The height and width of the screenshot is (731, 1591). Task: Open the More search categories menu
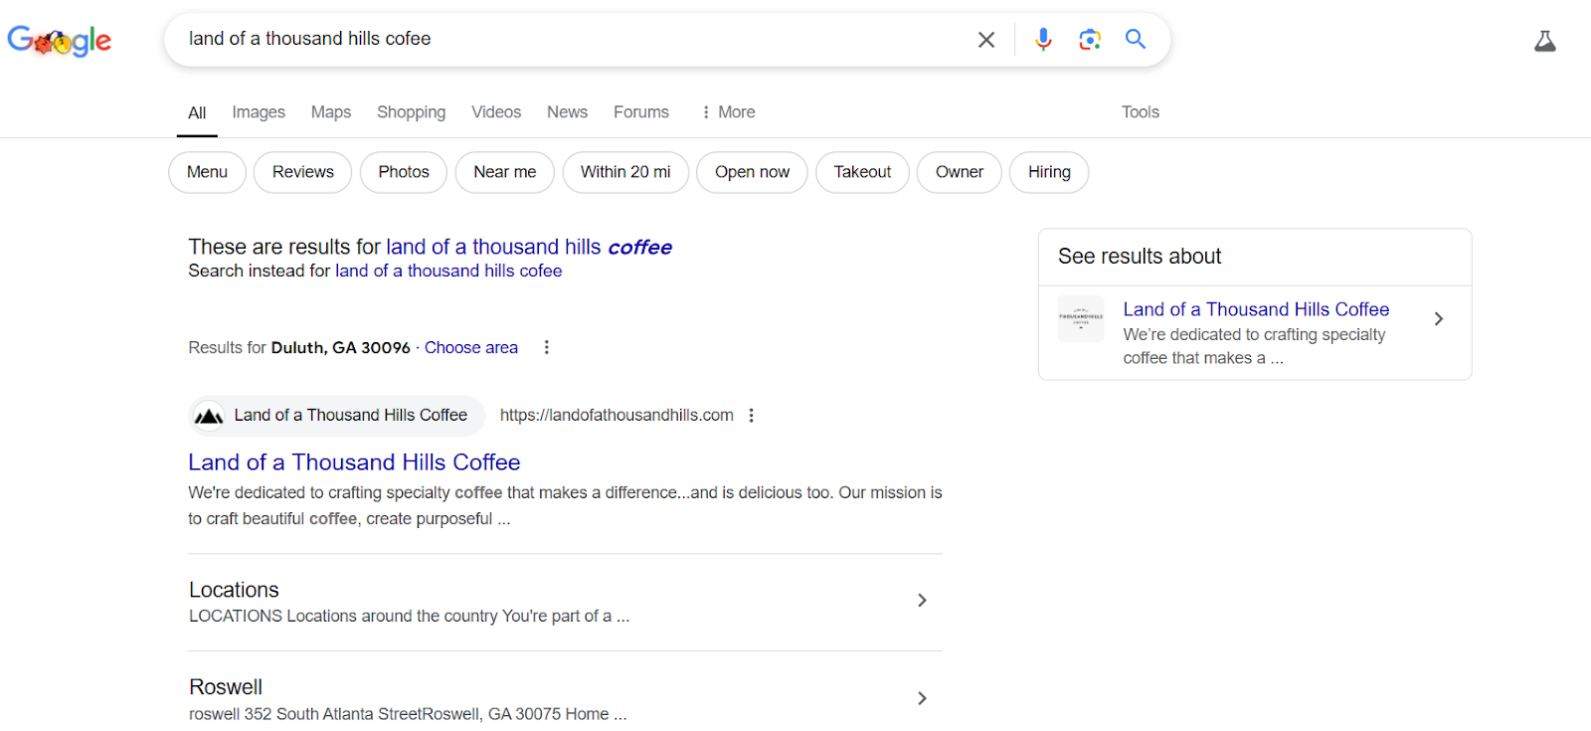[x=728, y=112]
